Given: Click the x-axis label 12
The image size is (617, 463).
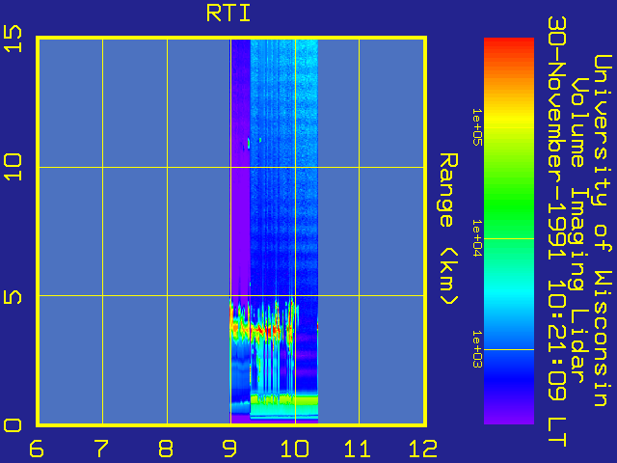Looking at the screenshot, I should 423,449.
